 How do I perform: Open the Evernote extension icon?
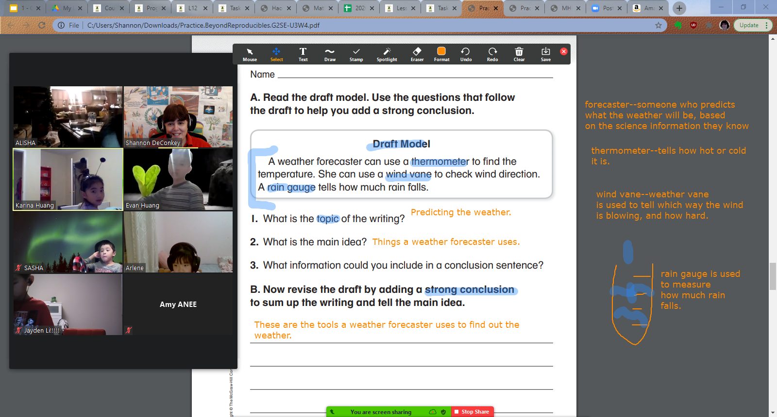(678, 25)
